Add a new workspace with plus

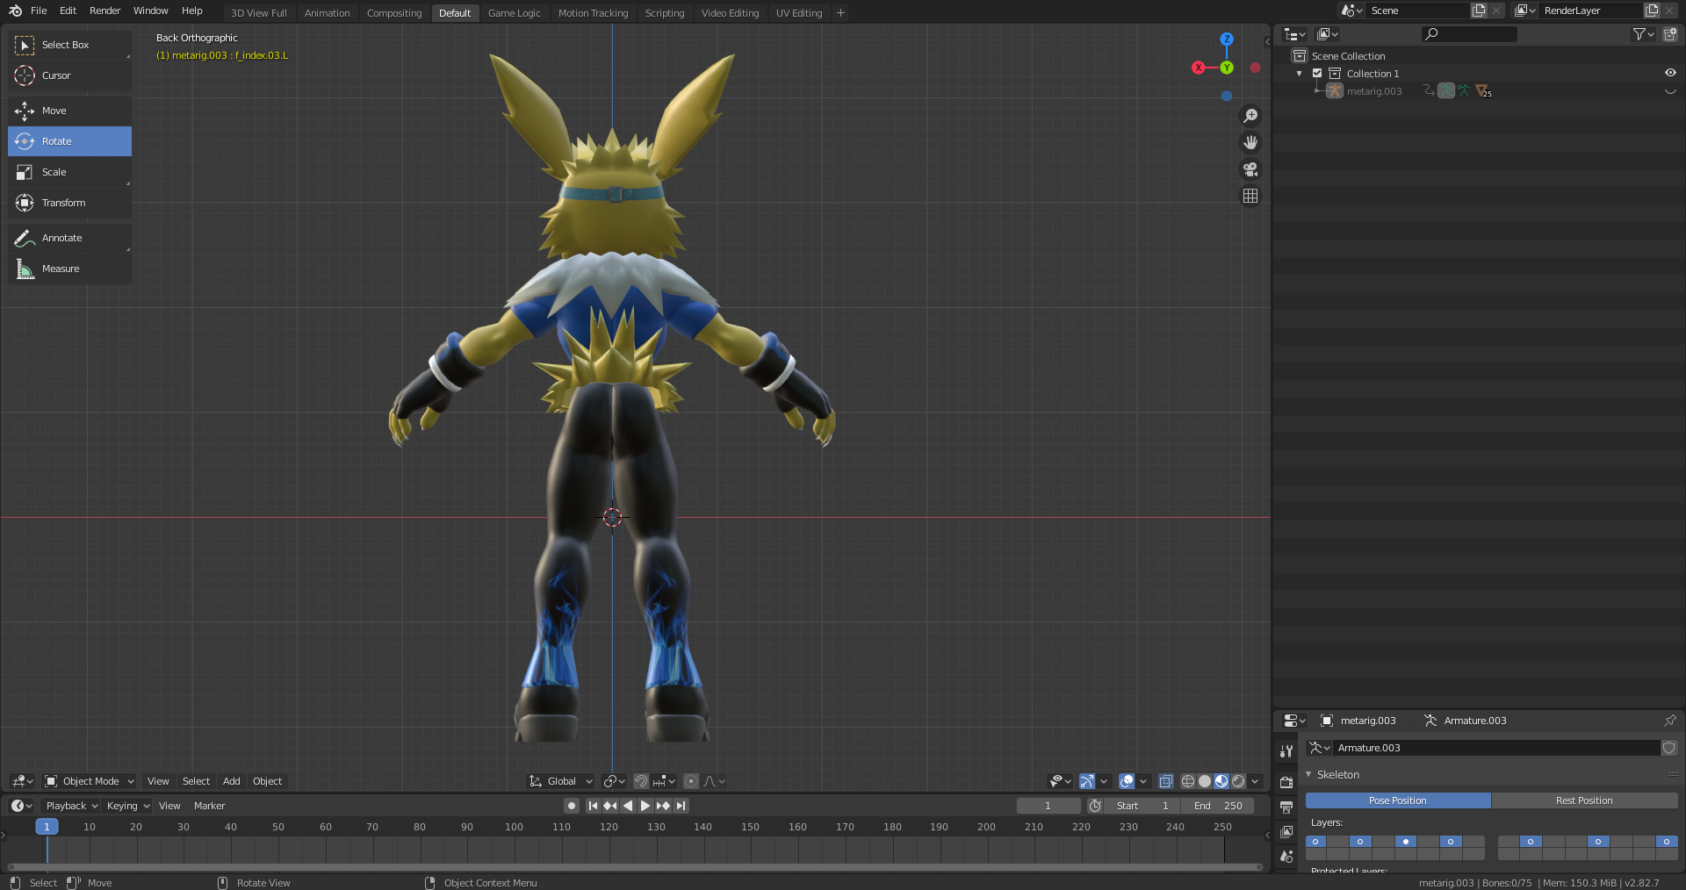click(840, 13)
